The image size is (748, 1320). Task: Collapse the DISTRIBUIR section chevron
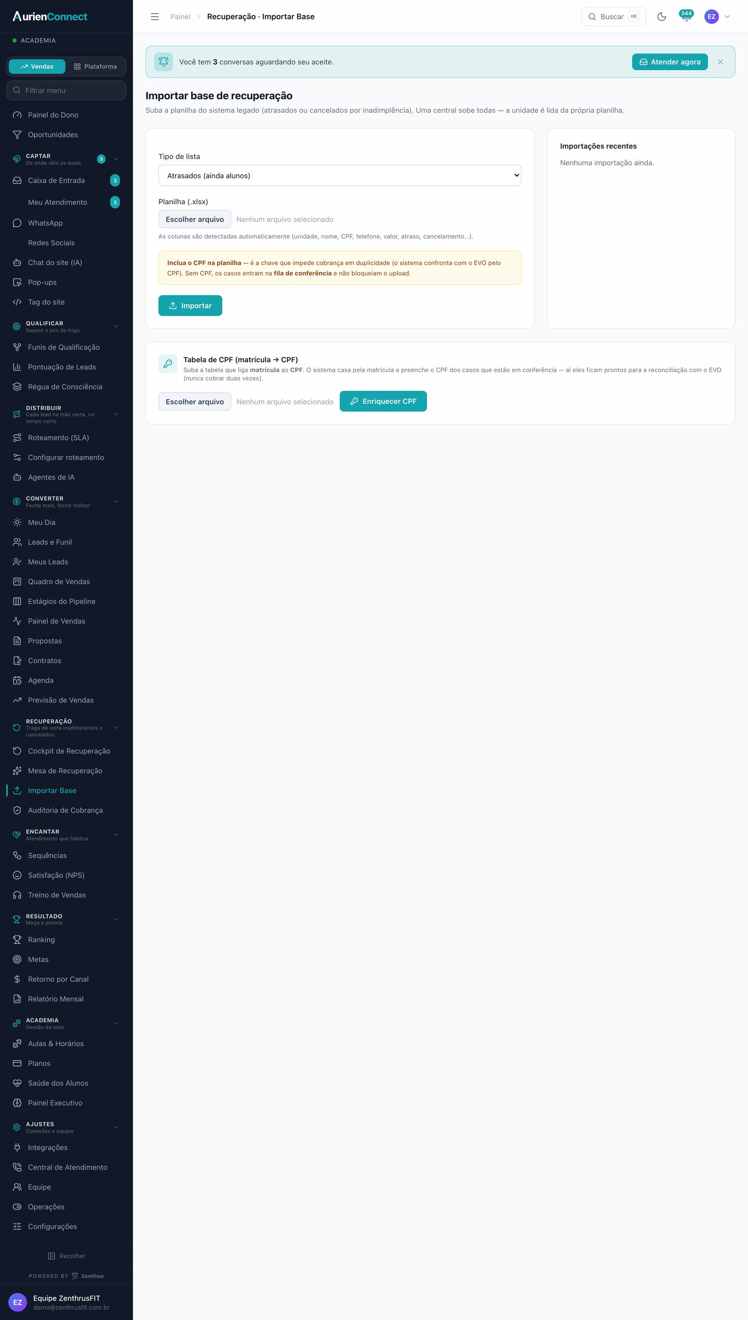(x=116, y=414)
